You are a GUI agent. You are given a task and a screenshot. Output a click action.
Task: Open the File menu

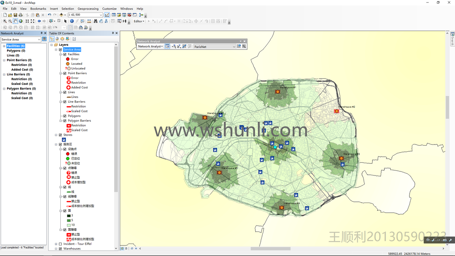[x=5, y=9]
